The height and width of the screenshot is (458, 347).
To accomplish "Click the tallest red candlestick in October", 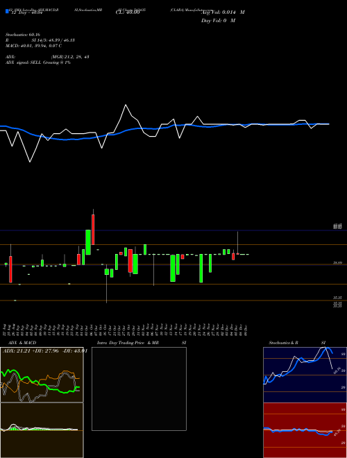I will point(93,230).
